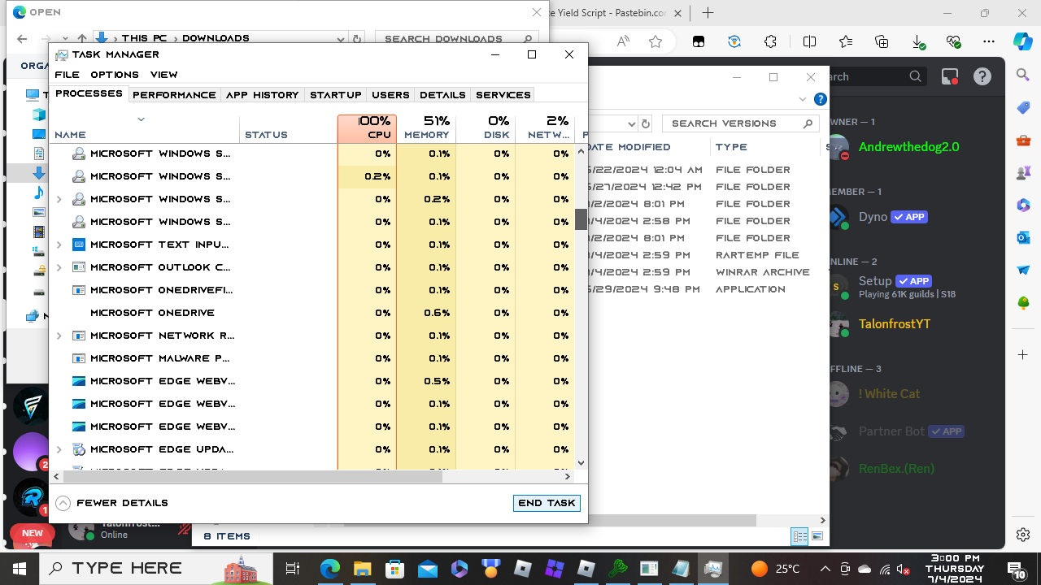This screenshot has width=1041, height=585.
Task: Open path dropdown in versions window
Action: pos(631,123)
